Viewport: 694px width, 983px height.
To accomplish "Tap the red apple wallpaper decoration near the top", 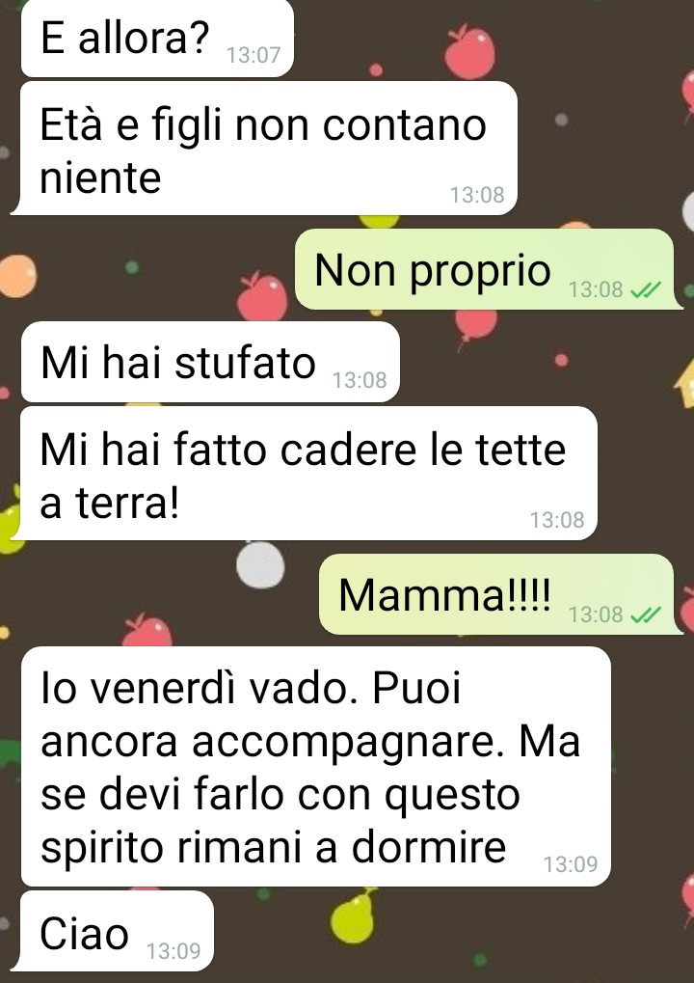I will click(469, 52).
